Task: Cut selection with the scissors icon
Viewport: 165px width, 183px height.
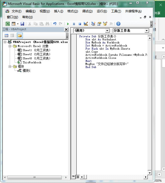Action: click(x=30, y=24)
